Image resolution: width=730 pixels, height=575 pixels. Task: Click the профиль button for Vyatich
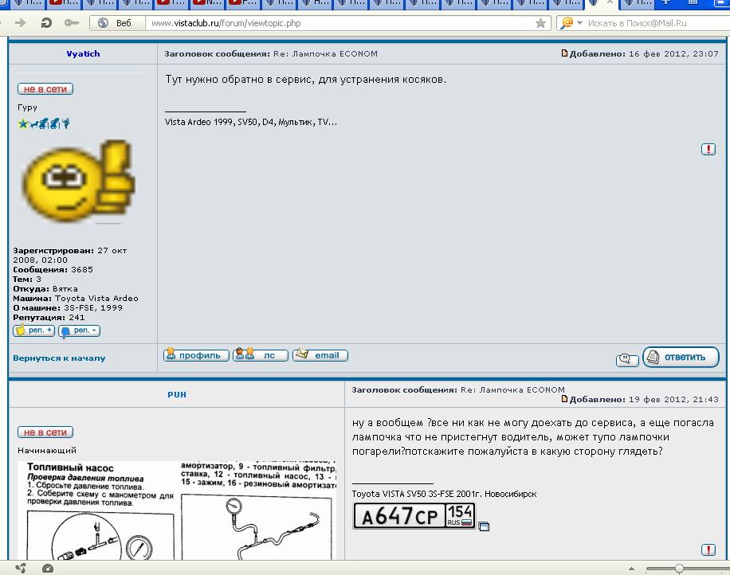196,355
